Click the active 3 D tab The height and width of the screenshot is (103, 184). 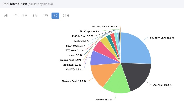55,16
